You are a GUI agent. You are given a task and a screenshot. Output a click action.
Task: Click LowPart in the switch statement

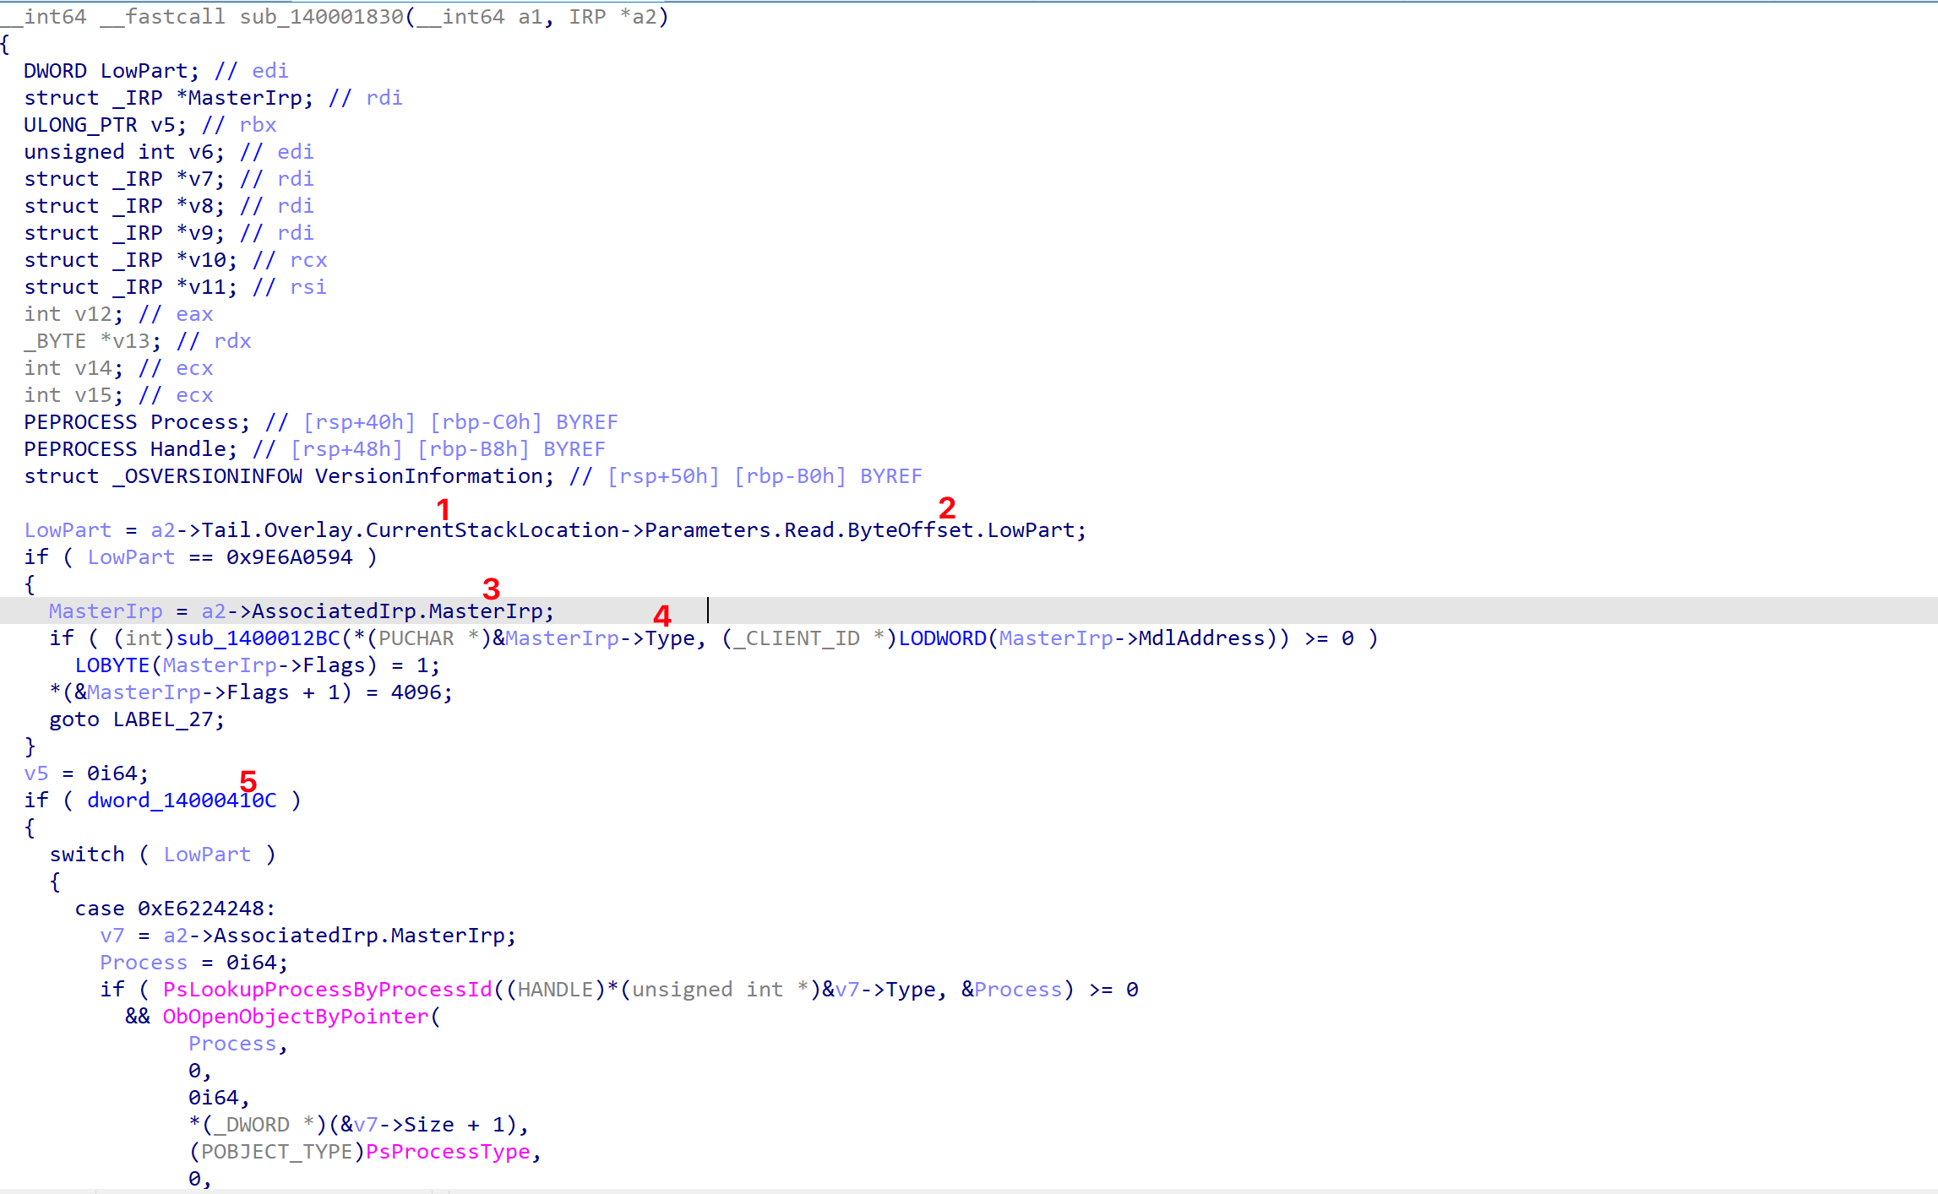(x=207, y=855)
